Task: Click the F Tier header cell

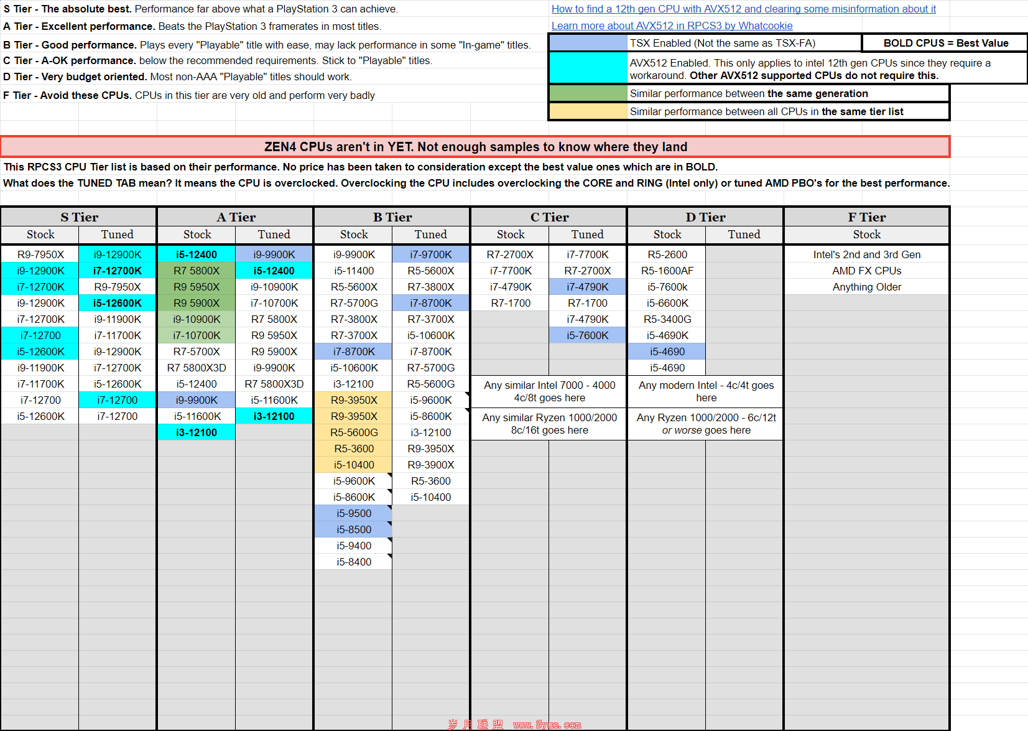Action: (867, 217)
